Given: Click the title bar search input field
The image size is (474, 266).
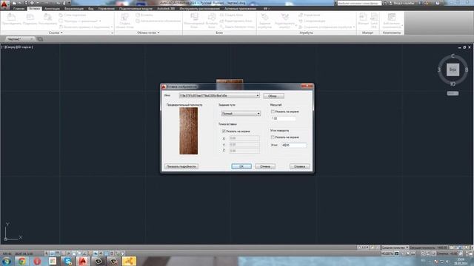Looking at the screenshot, I should pos(359,3).
